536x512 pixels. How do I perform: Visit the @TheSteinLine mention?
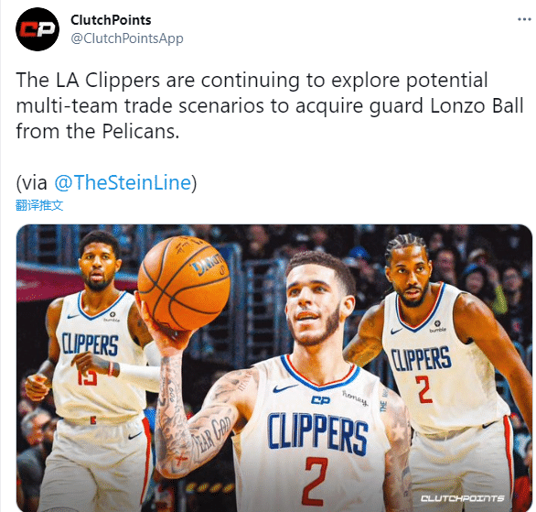tap(123, 182)
